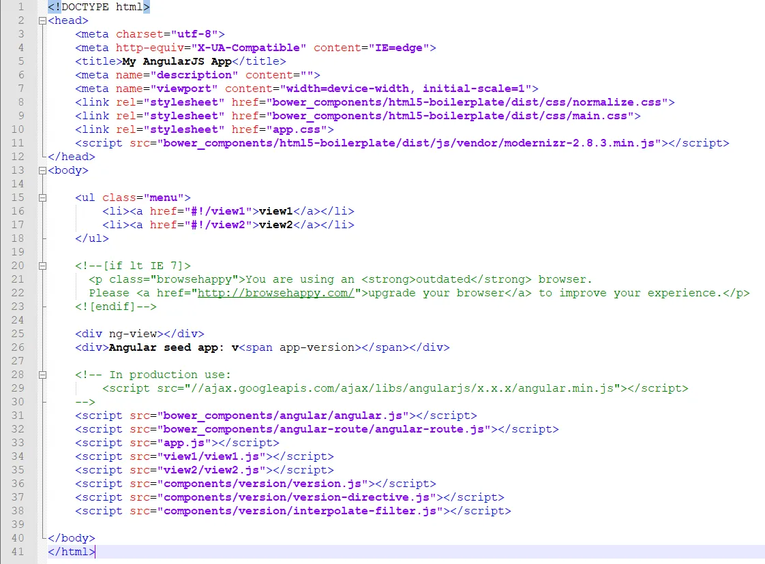
Task: Collapse the ul menu fold marker
Action: 42,198
